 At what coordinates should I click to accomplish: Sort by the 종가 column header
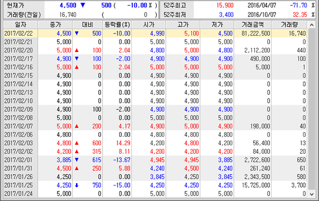[x=55, y=25]
